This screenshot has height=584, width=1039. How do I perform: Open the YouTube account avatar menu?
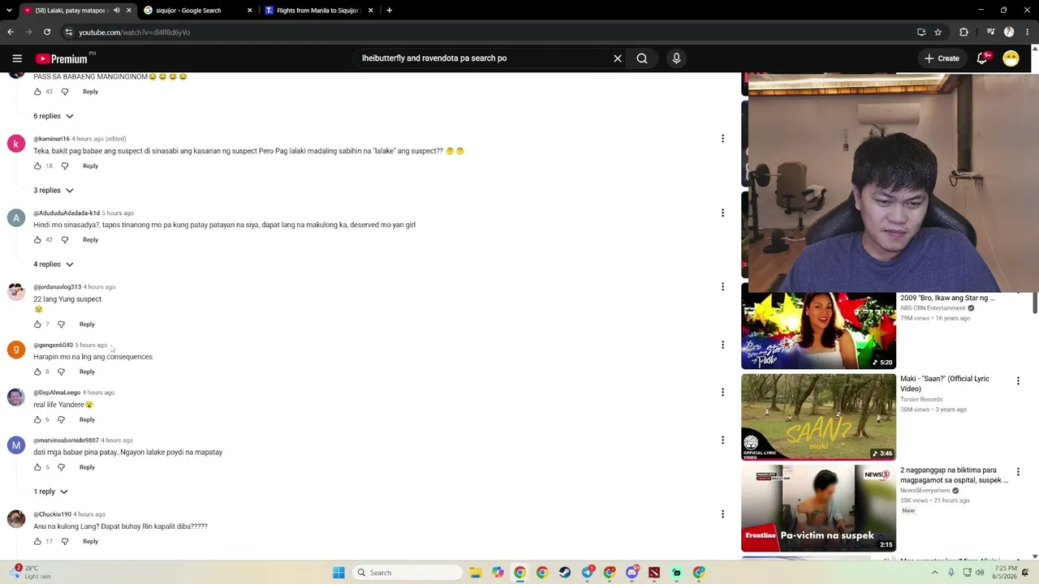click(1011, 58)
